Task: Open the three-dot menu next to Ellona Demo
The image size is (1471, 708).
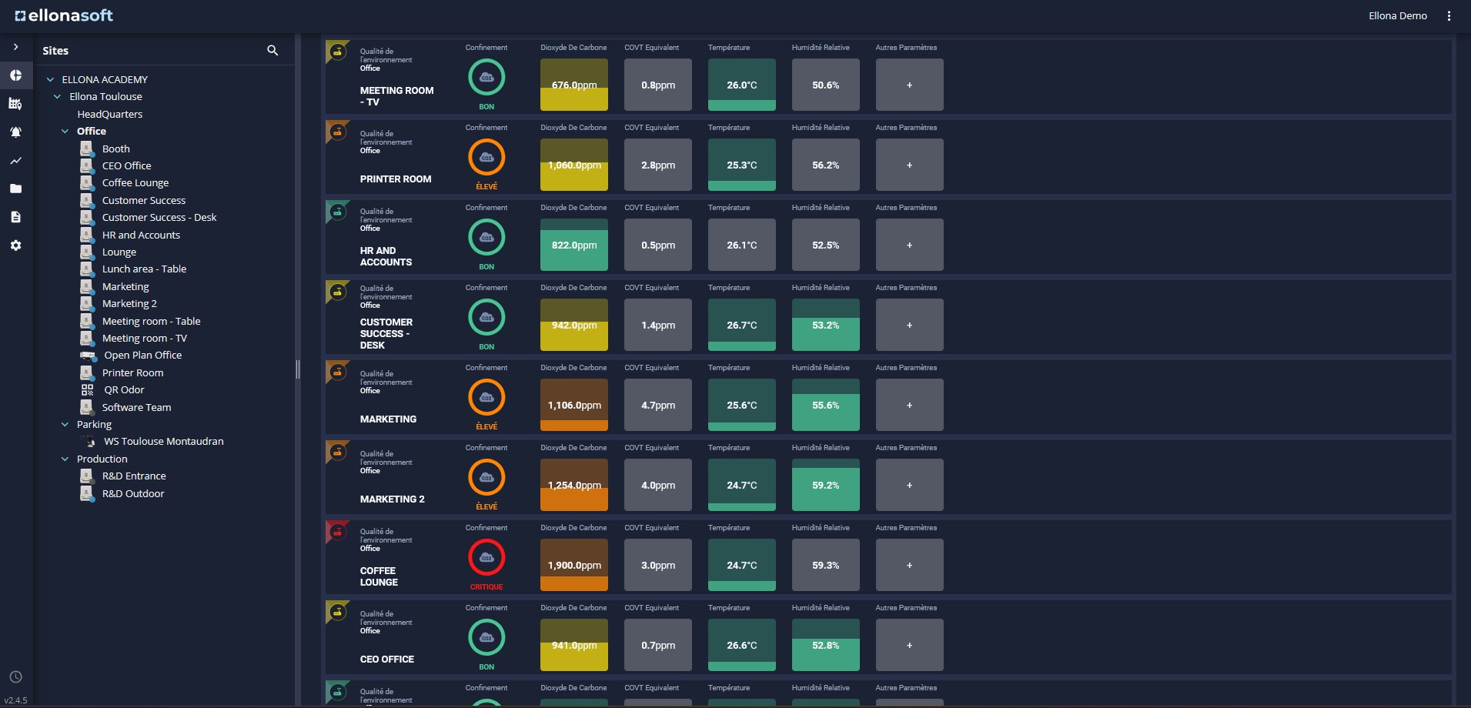Action: point(1449,15)
